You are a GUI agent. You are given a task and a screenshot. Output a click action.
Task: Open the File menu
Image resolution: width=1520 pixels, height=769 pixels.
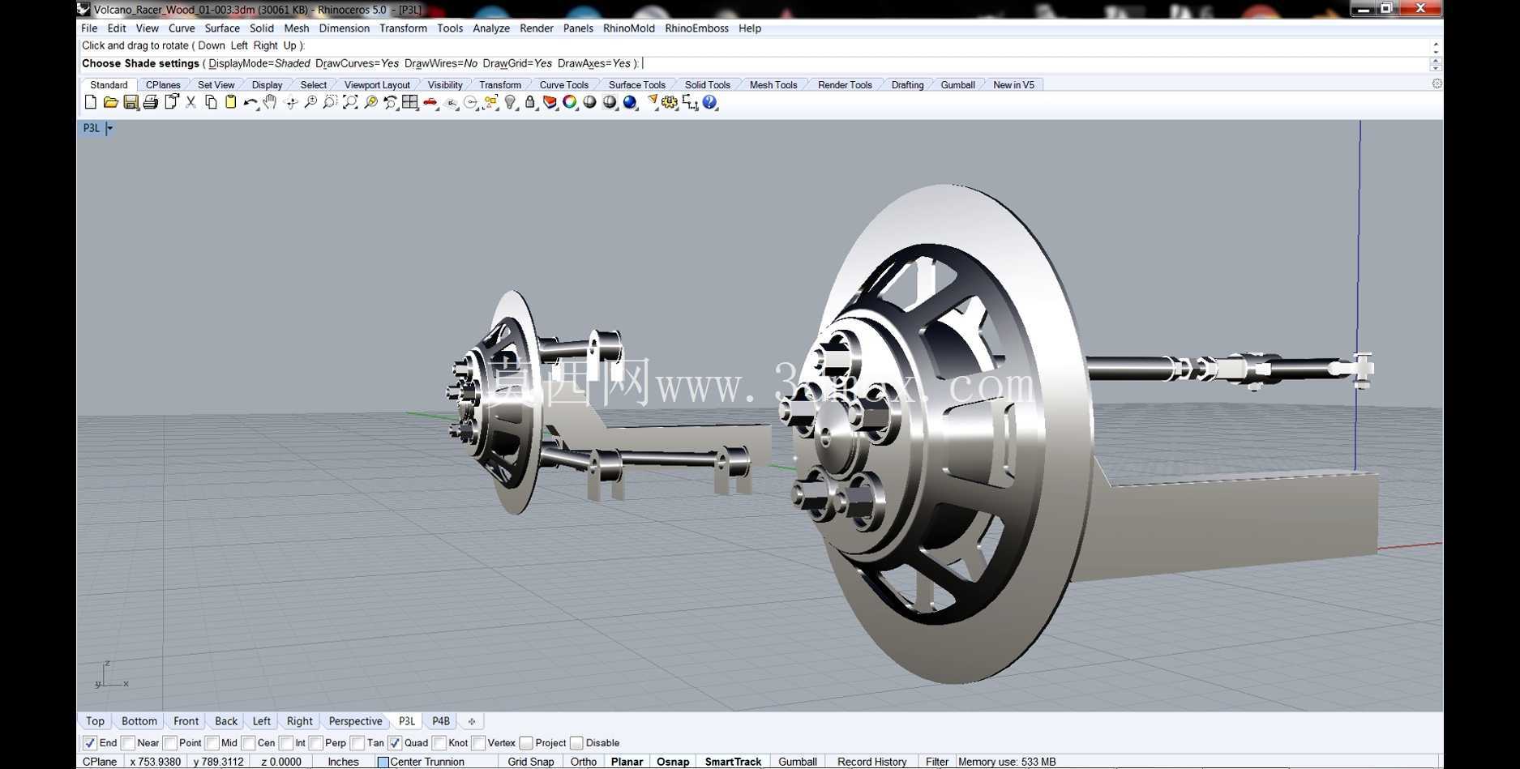89,28
